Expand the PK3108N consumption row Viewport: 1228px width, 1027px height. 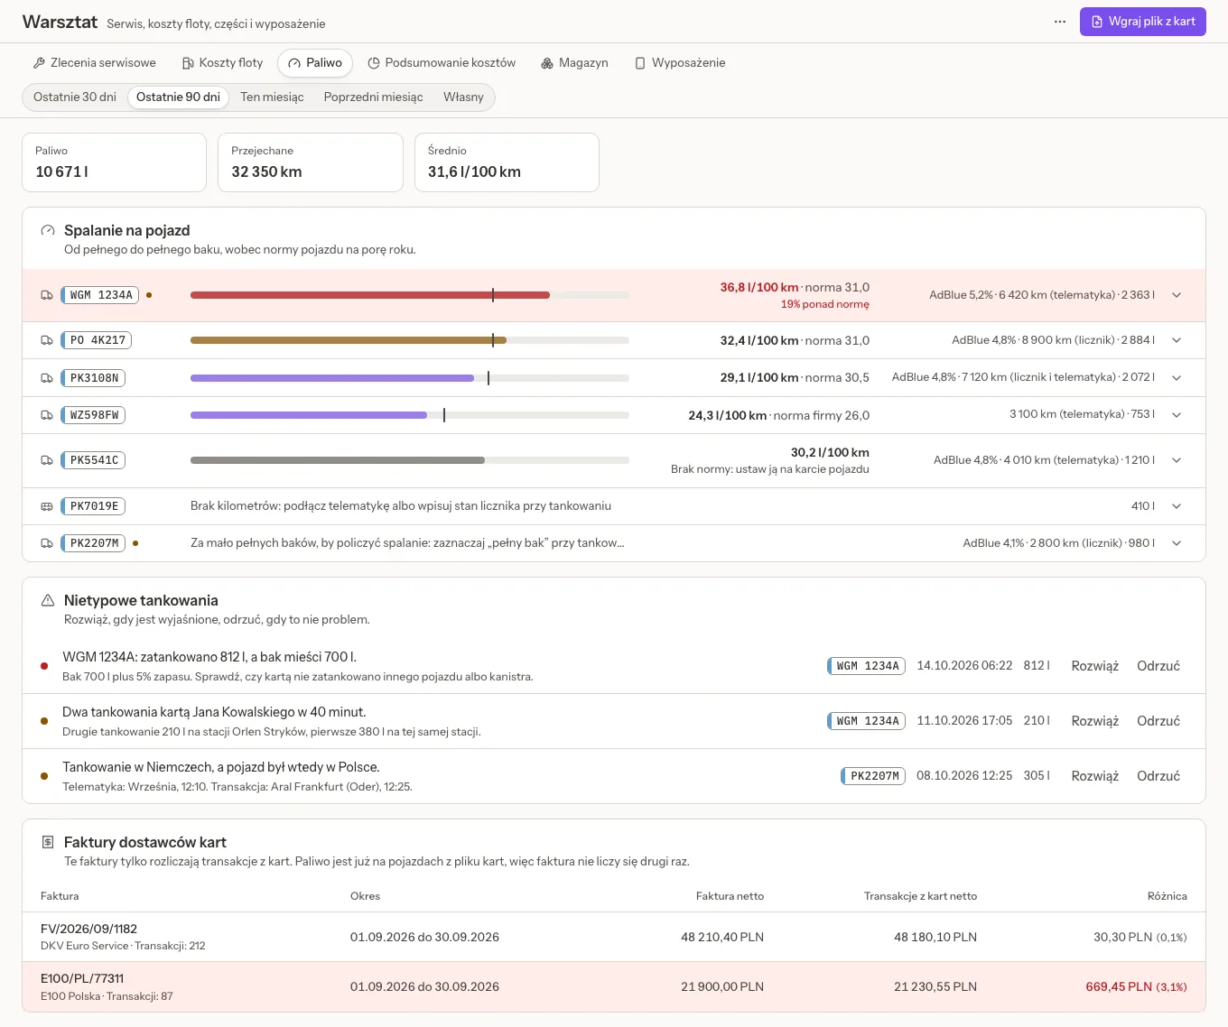point(1177,378)
